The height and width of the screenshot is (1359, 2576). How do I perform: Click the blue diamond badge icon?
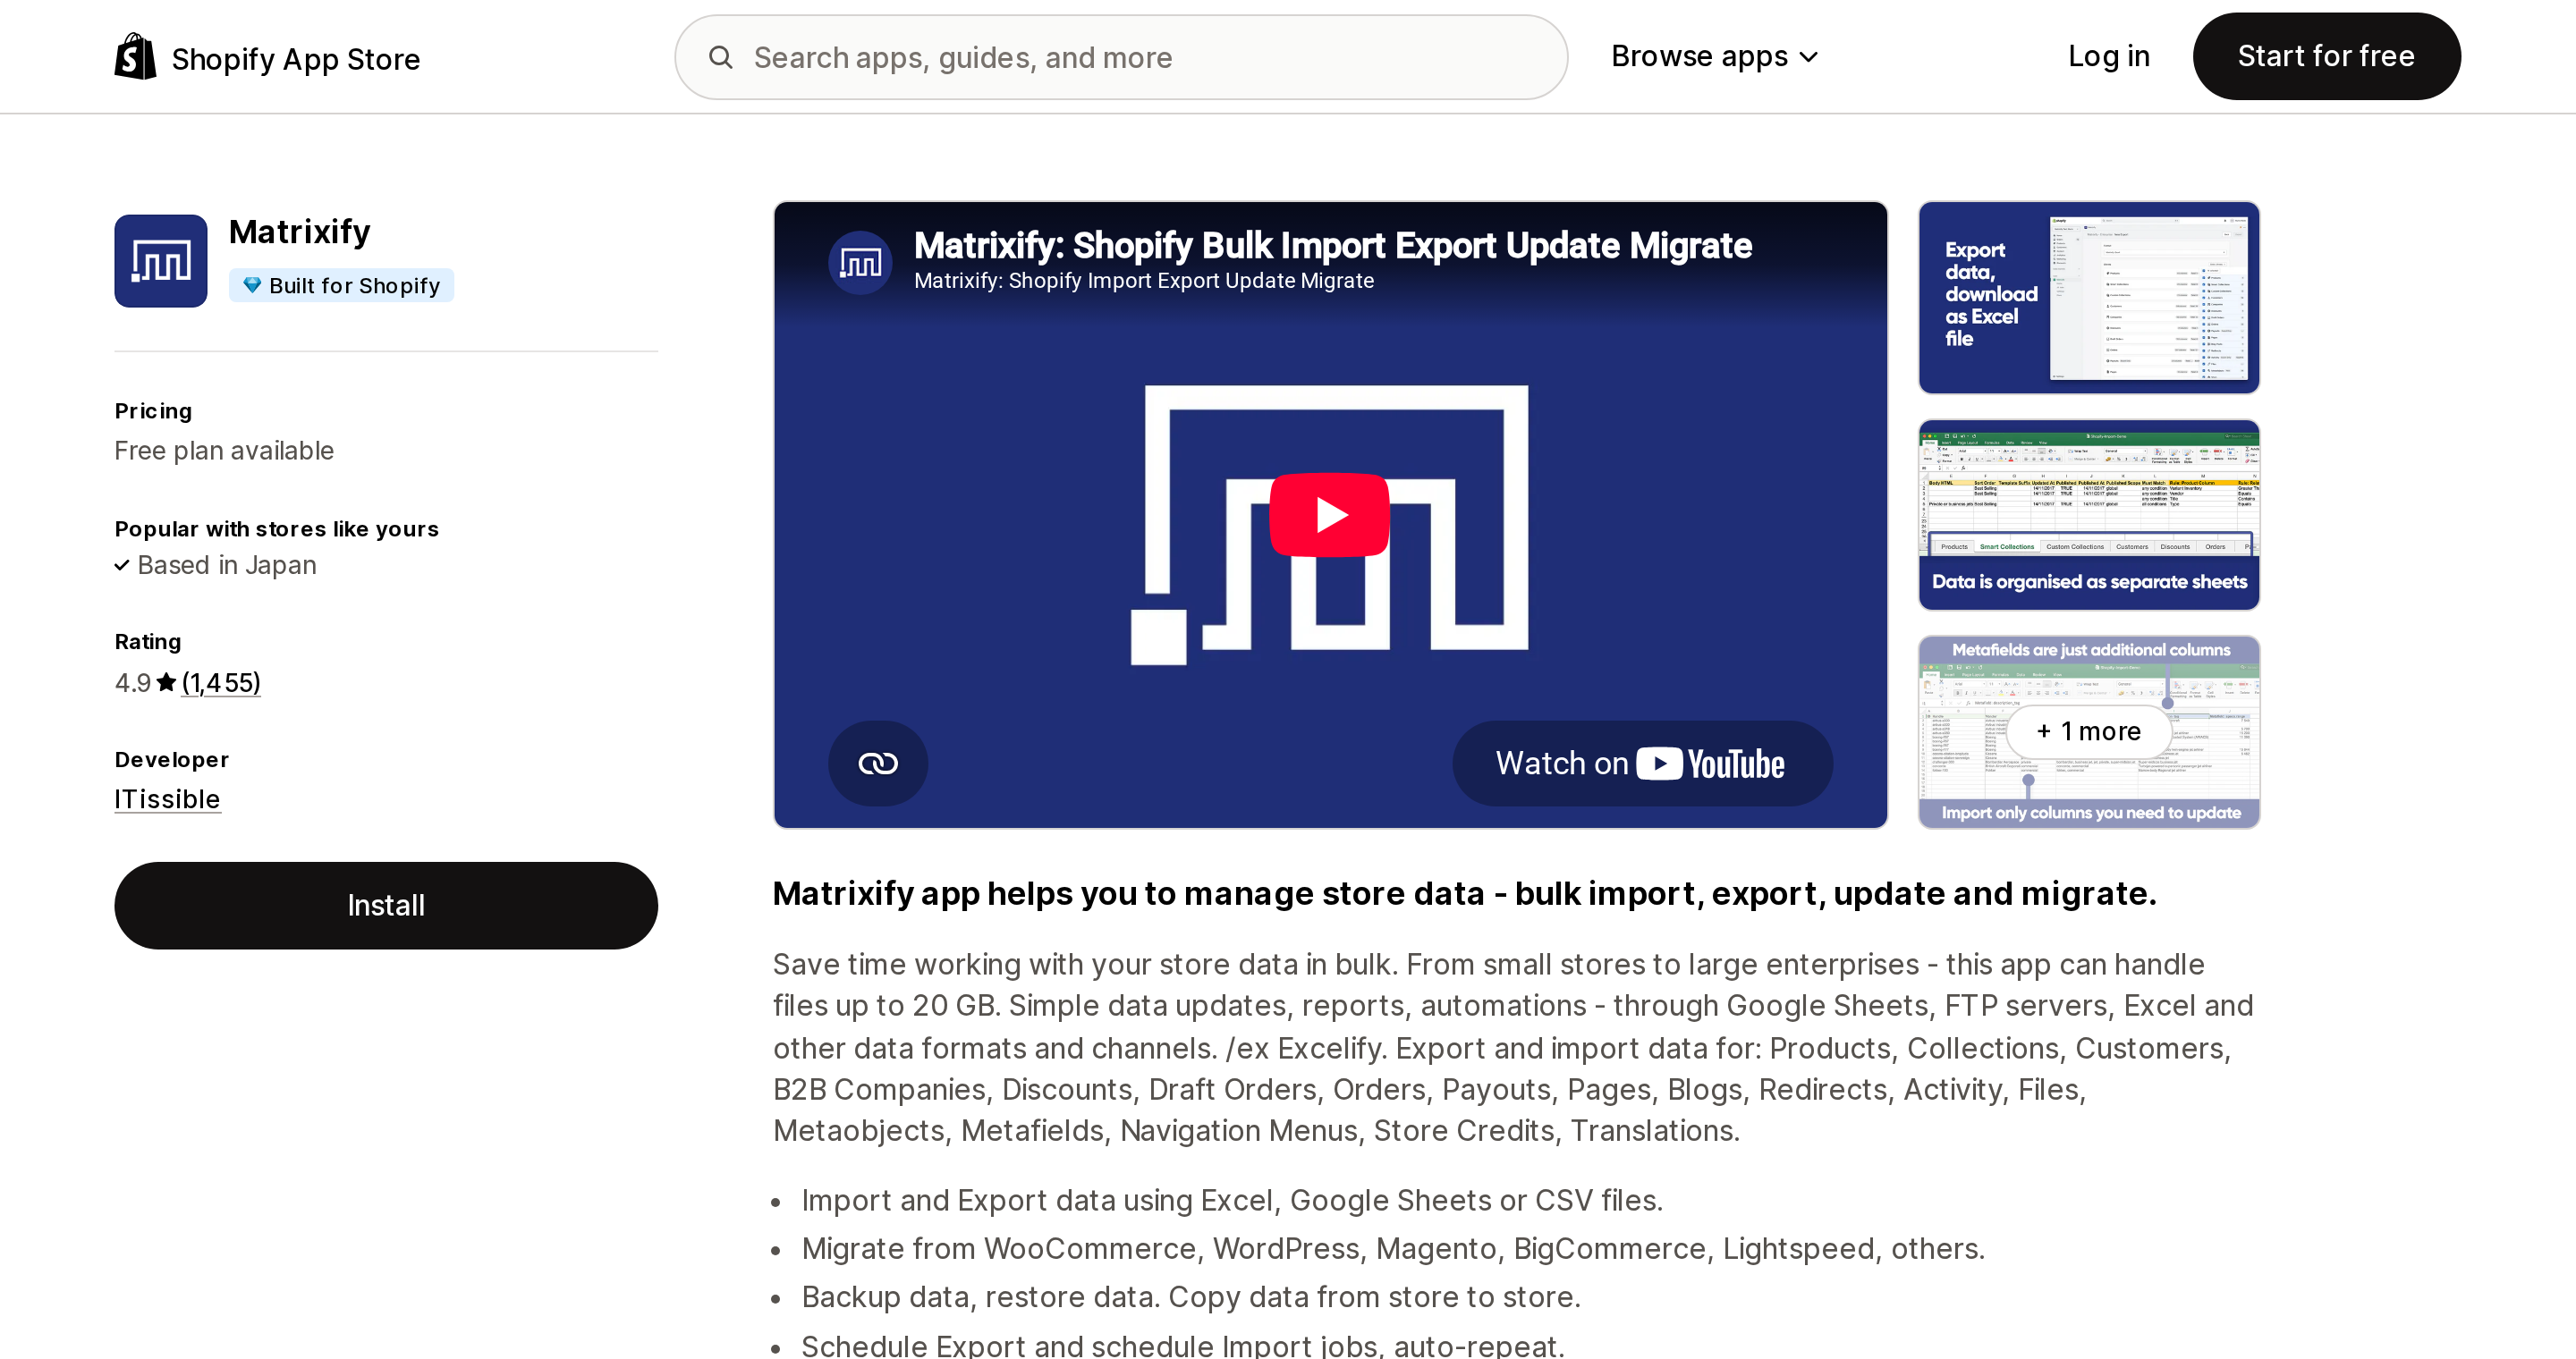tap(252, 286)
